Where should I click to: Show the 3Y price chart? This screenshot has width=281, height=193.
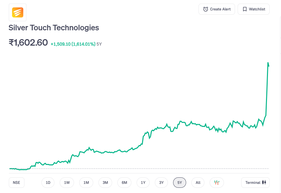(161, 183)
